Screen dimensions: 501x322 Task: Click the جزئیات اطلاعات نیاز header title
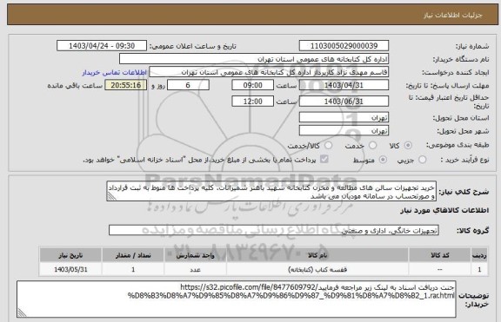pos(453,15)
